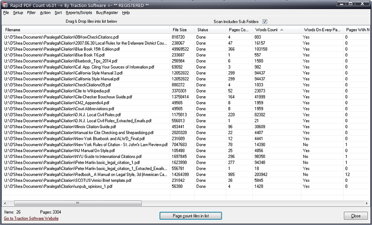Click file size value 14264399

pyautogui.click(x=180, y=175)
